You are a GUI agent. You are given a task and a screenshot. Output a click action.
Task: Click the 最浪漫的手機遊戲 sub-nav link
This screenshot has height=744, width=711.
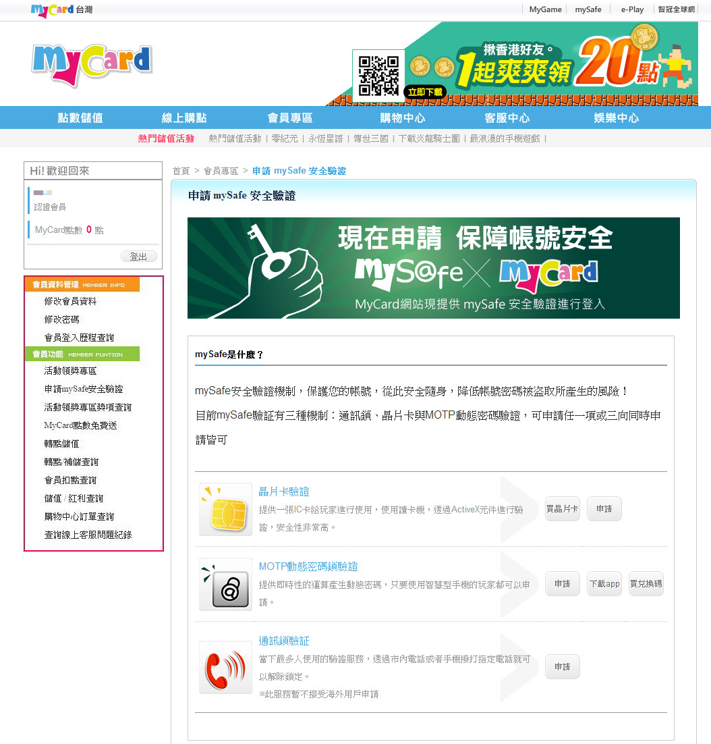pyautogui.click(x=505, y=138)
